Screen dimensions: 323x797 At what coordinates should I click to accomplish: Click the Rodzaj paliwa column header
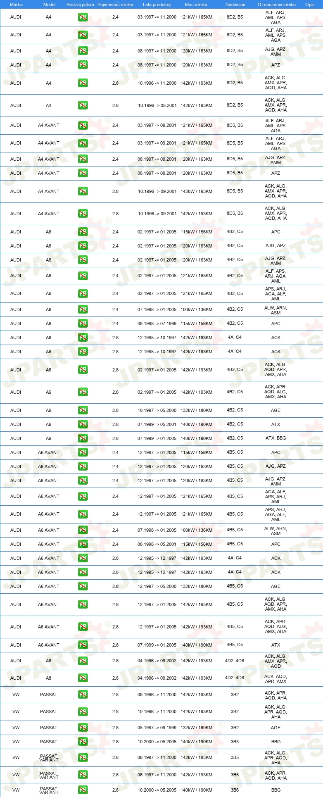80,5
